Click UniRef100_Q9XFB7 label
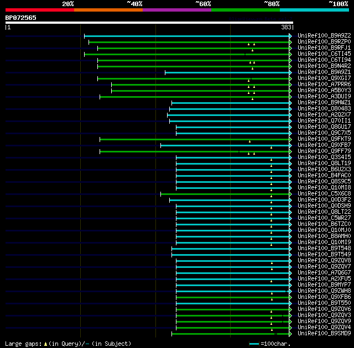The width and height of the screenshot is (354, 348). click(324, 145)
